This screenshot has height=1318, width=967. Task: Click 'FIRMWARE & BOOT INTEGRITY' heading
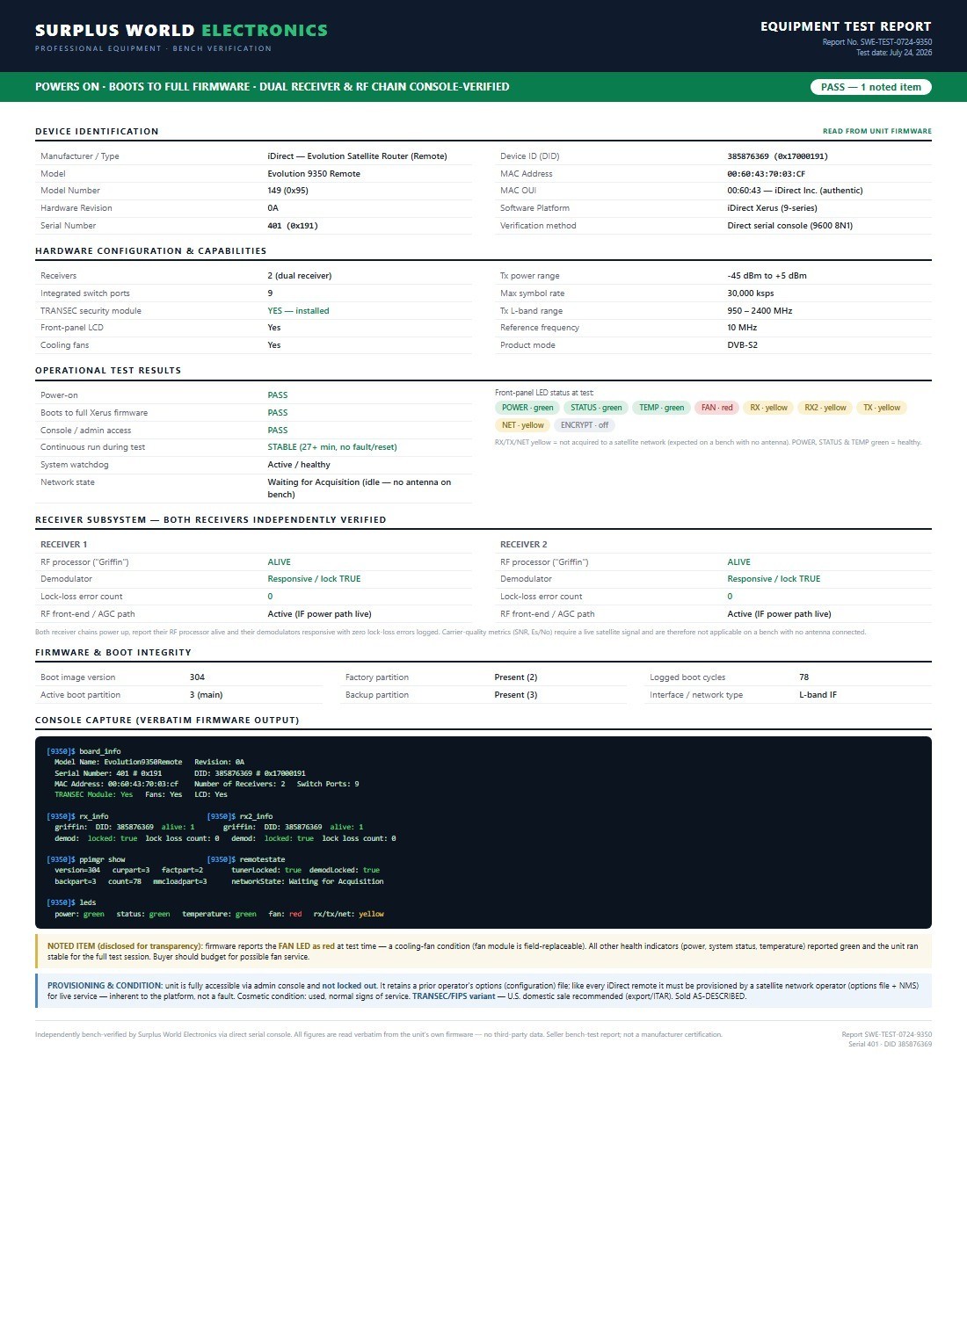coord(113,653)
